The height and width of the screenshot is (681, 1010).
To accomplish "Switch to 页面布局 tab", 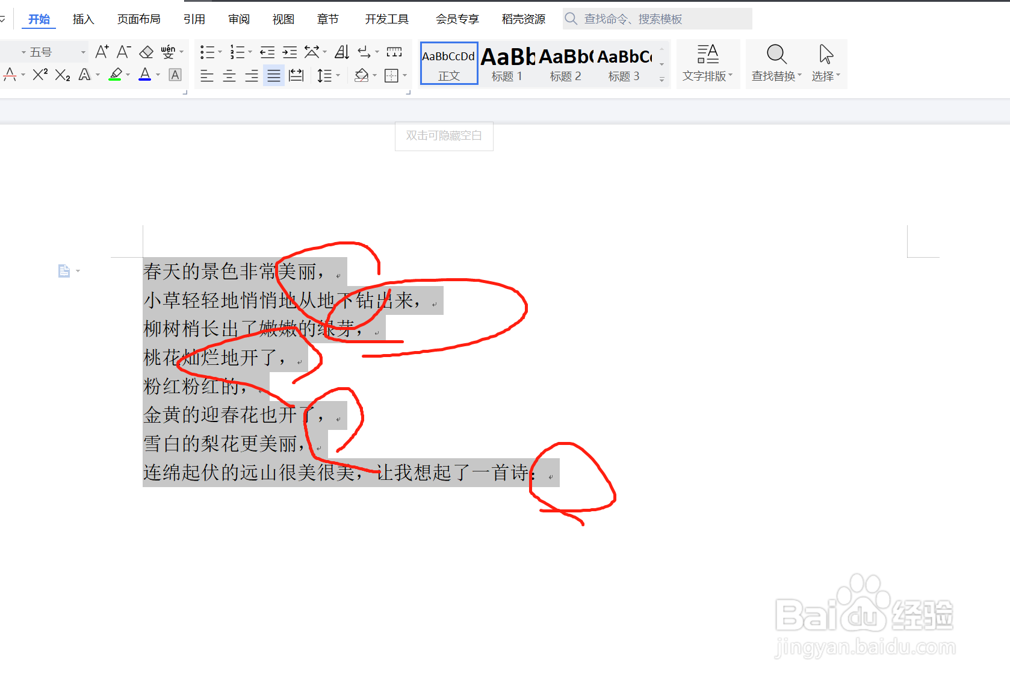I will pyautogui.click(x=138, y=19).
